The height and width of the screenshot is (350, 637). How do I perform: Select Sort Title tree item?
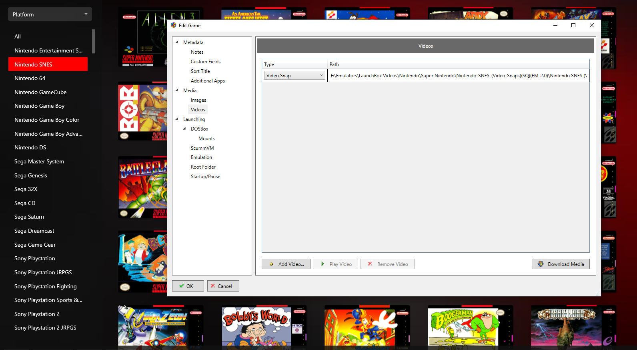(x=200, y=71)
